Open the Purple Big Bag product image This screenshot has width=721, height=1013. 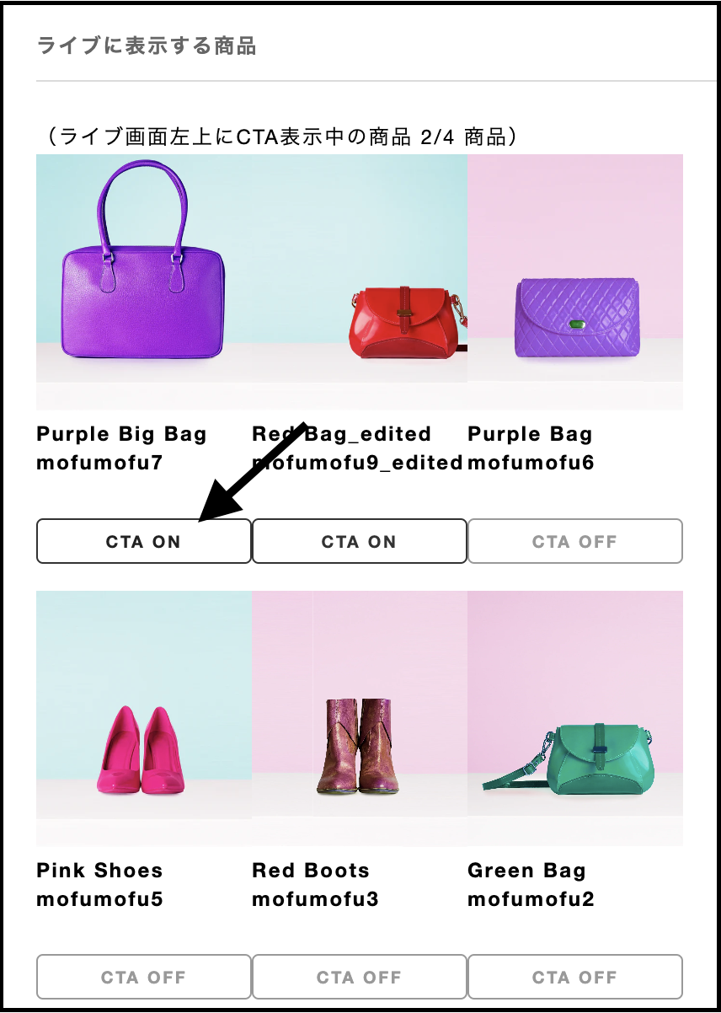click(144, 282)
